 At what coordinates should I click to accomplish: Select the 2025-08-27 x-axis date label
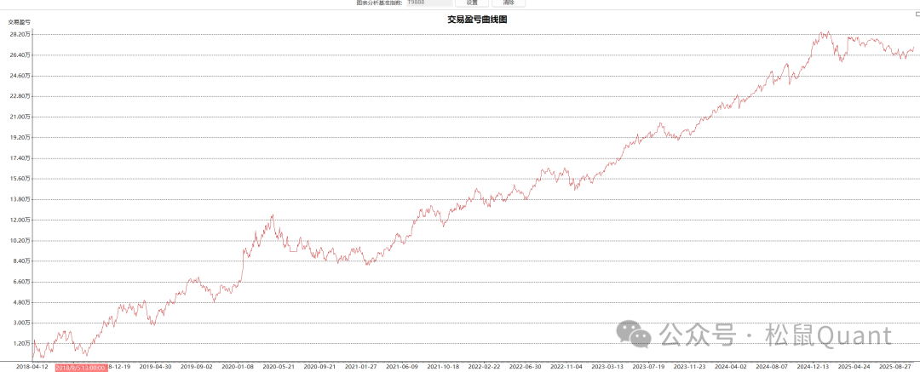point(894,367)
